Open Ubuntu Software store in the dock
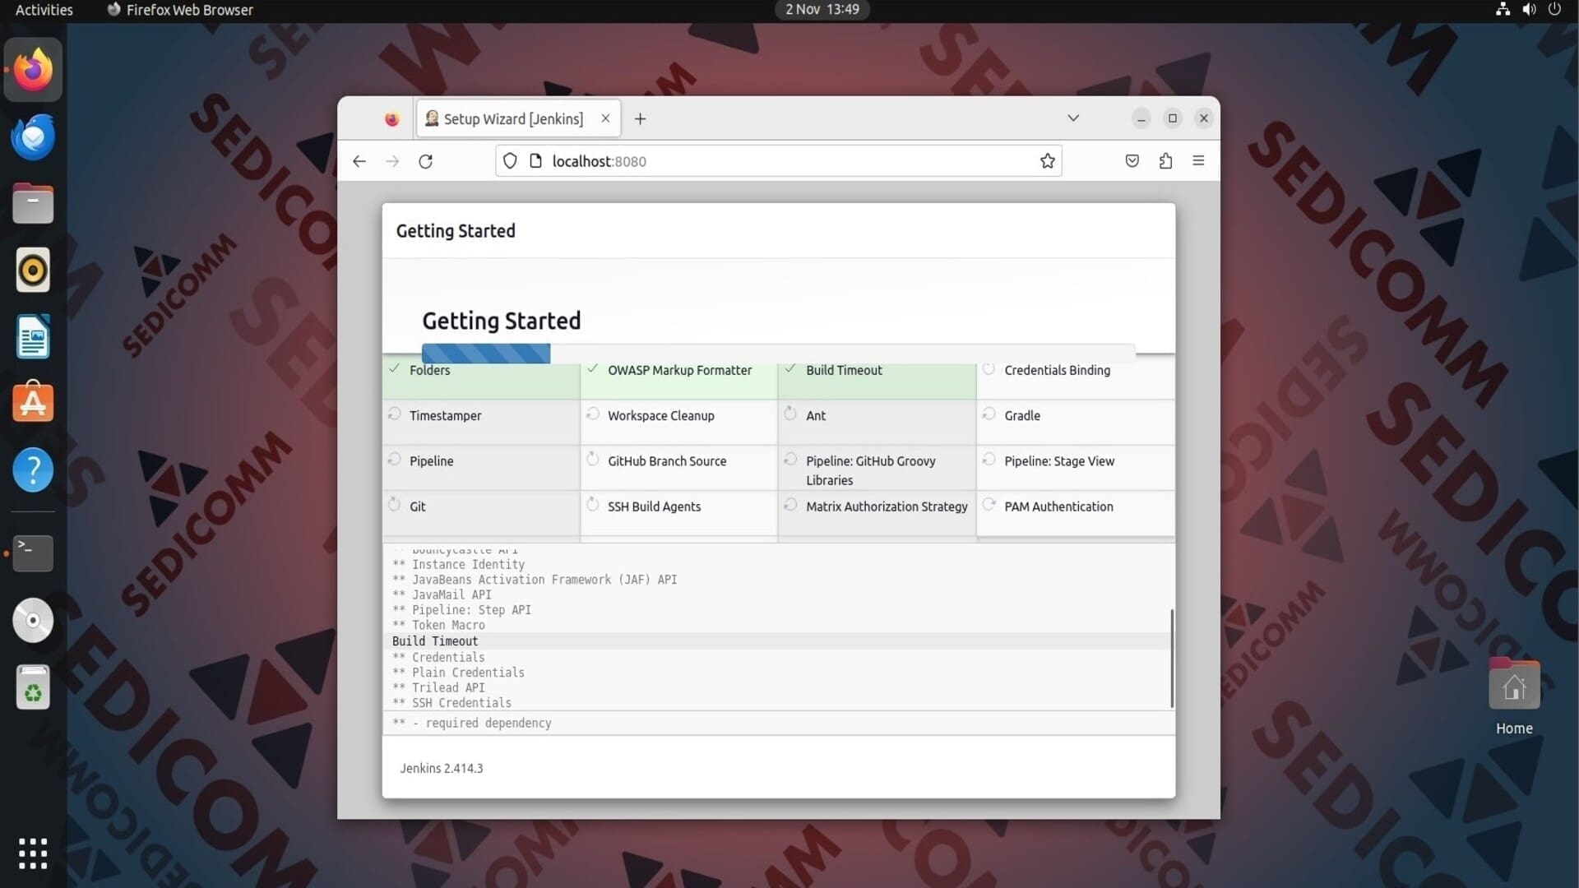Image resolution: width=1579 pixels, height=888 pixels. coord(33,403)
